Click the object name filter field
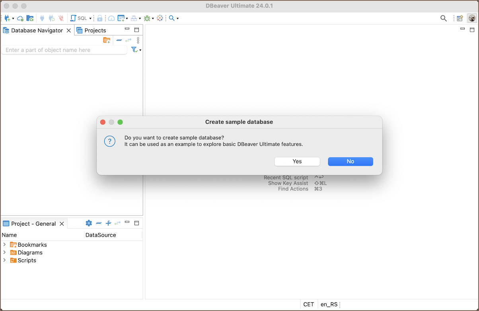Screen dimensions: 479x311 click(64, 50)
